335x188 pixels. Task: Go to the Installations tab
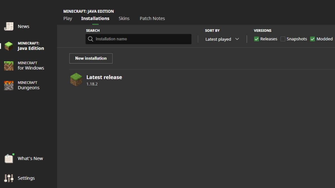(95, 18)
